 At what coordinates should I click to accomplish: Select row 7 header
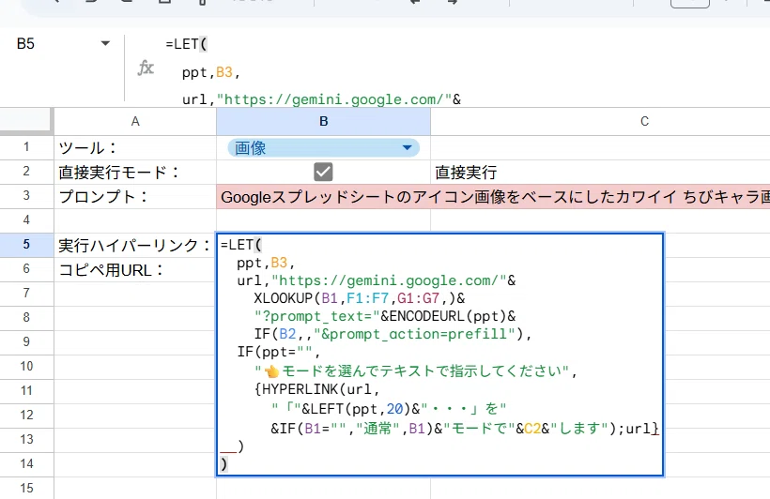click(x=26, y=294)
